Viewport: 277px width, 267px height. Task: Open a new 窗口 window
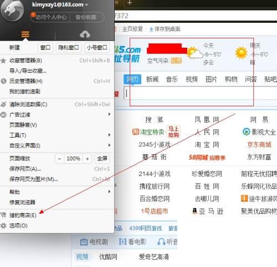pyautogui.click(x=45, y=48)
